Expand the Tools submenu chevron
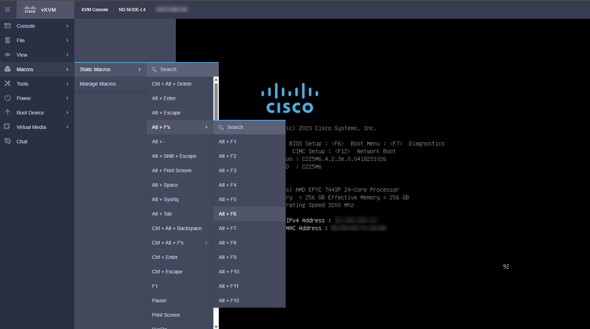Image resolution: width=590 pixels, height=329 pixels. pos(67,84)
